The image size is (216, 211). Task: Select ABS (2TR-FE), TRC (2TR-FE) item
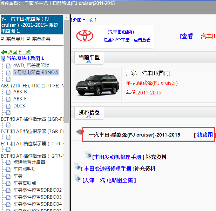click(x=32, y=86)
